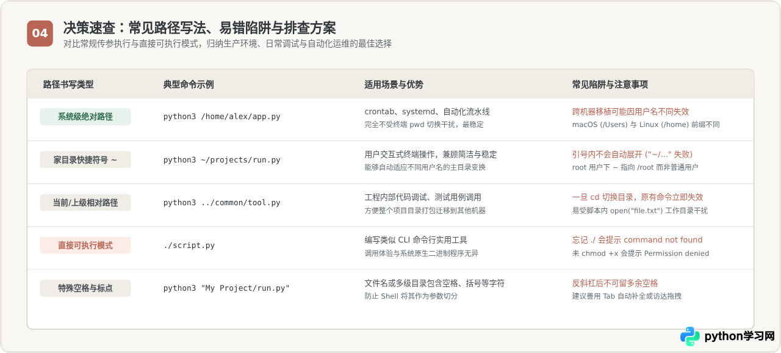
Task: Click note root 用户下 ~ 指向 /root
Action: pos(635,167)
